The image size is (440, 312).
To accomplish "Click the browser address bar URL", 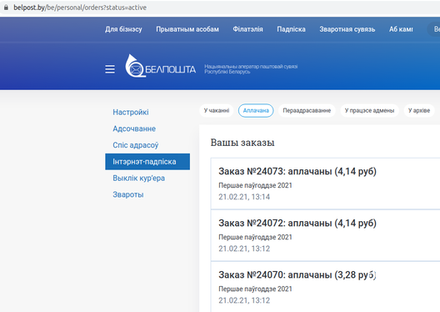I will pos(80,8).
